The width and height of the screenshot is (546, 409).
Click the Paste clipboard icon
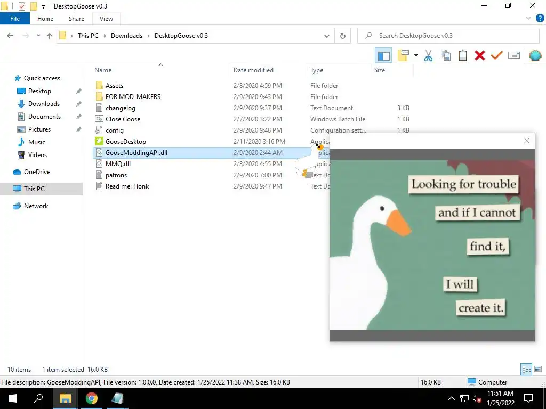463,55
